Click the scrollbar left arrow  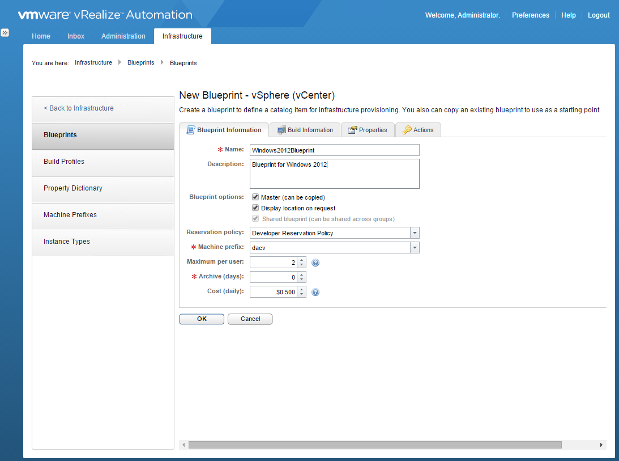(x=183, y=445)
